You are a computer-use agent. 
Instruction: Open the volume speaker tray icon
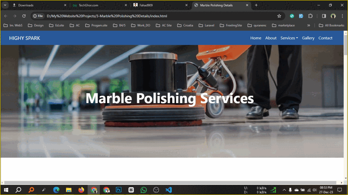click(x=315, y=190)
